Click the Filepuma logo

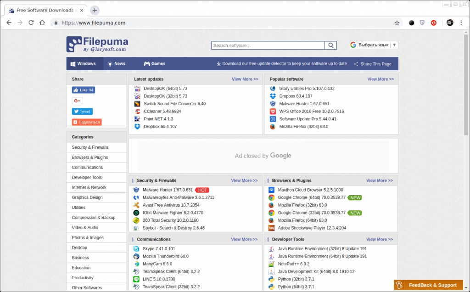pos(97,45)
